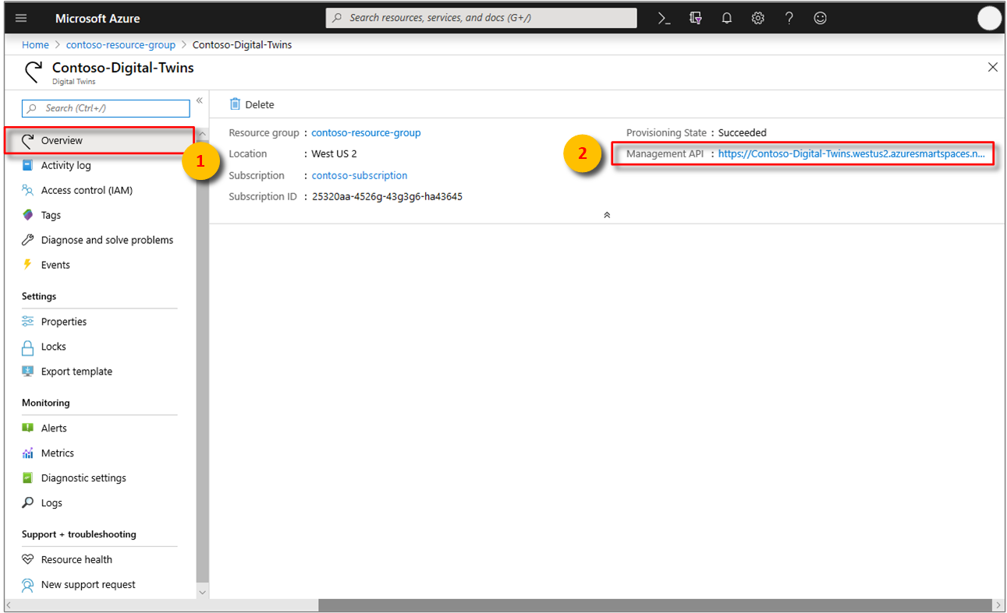The width and height of the screenshot is (1007, 613).
Task: Click the Access control (IAM) icon
Action: click(x=28, y=190)
